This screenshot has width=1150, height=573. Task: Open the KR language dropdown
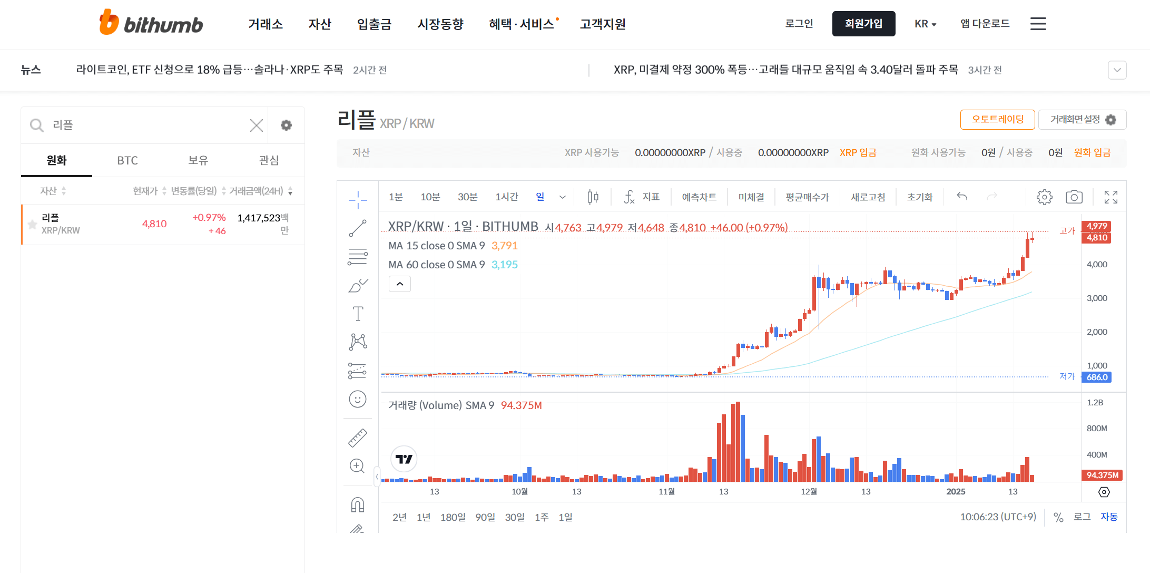tap(925, 24)
